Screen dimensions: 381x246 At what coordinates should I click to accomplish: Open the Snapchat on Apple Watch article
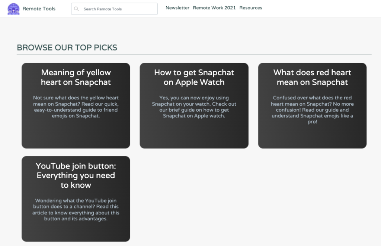194,77
